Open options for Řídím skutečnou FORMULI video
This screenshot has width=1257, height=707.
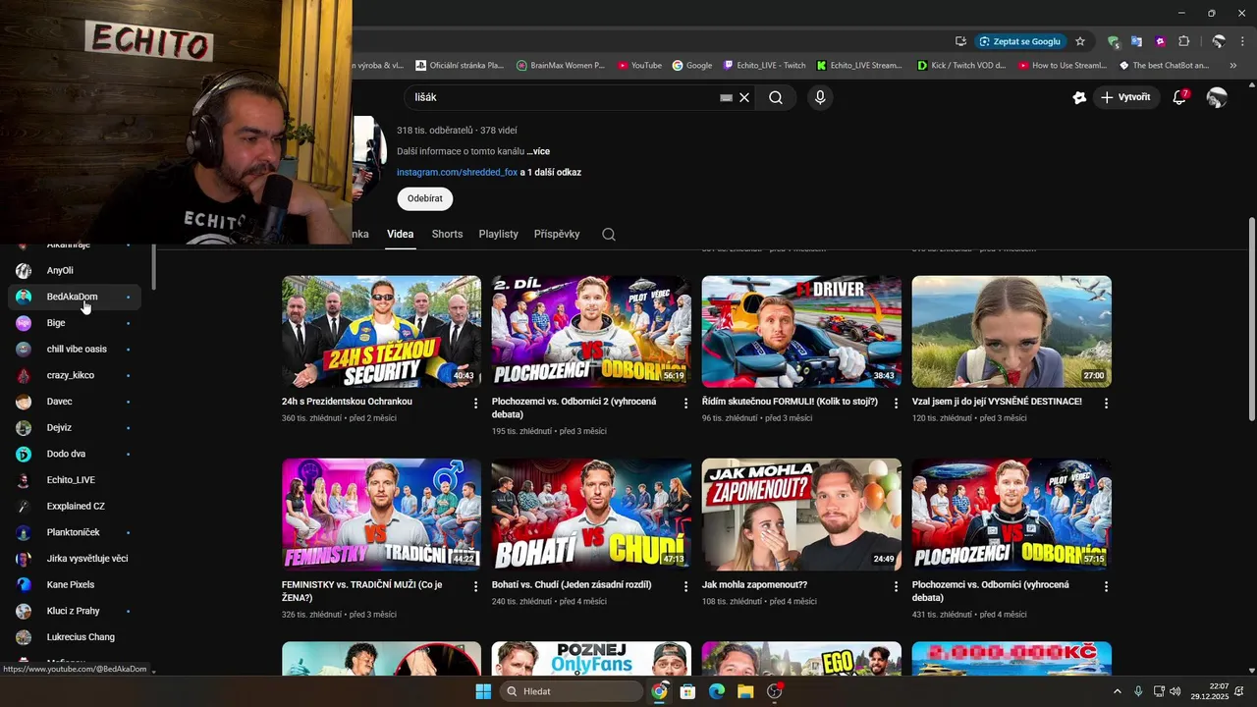click(896, 404)
